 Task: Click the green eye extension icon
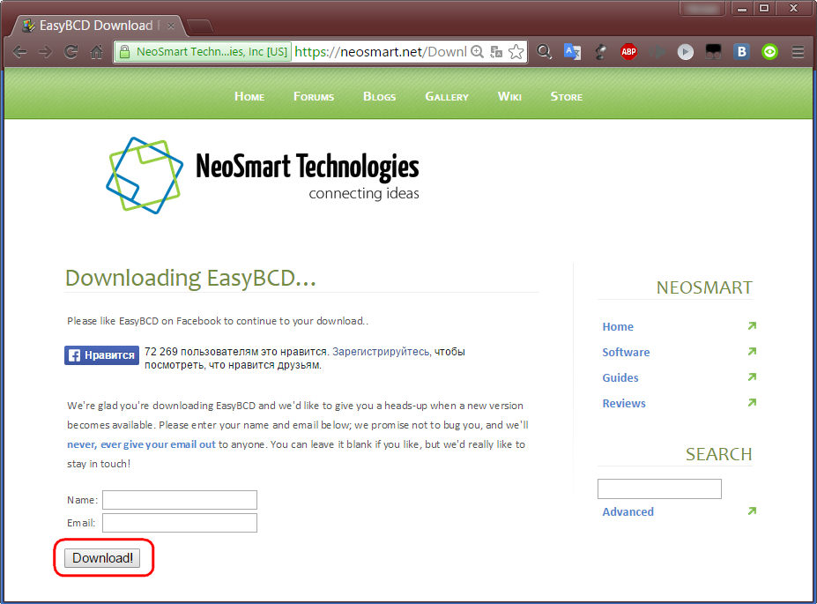769,52
